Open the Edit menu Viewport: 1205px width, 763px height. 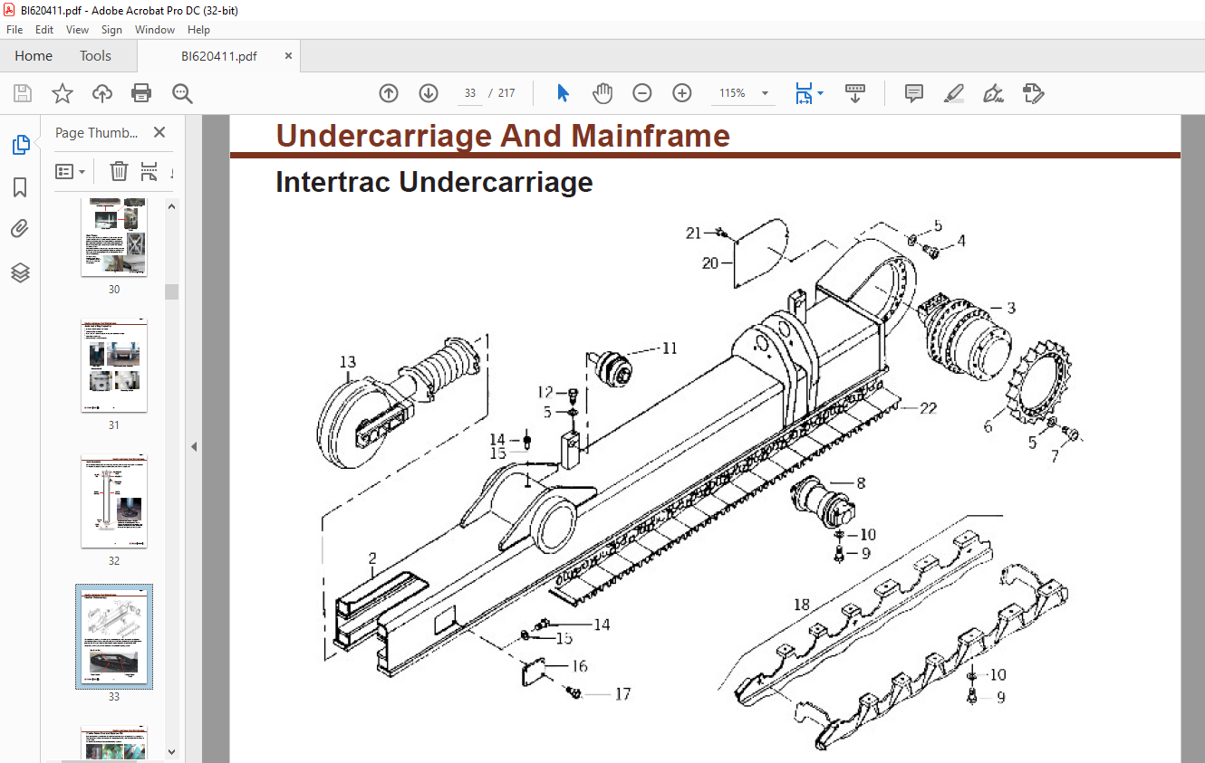(44, 30)
